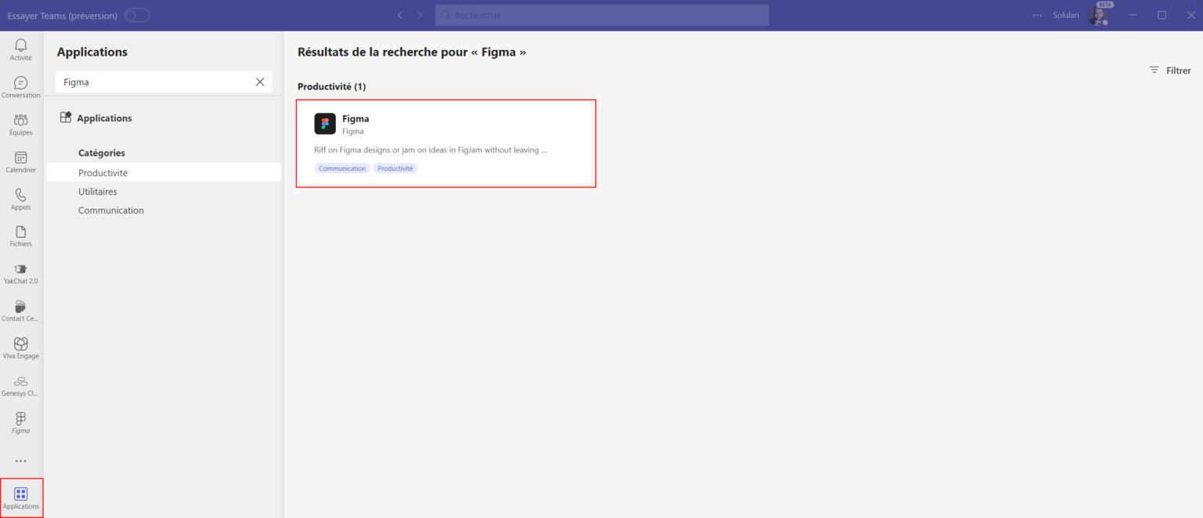Select the Conversation icon in the sidebar
Image resolution: width=1203 pixels, height=518 pixels.
coord(20,86)
